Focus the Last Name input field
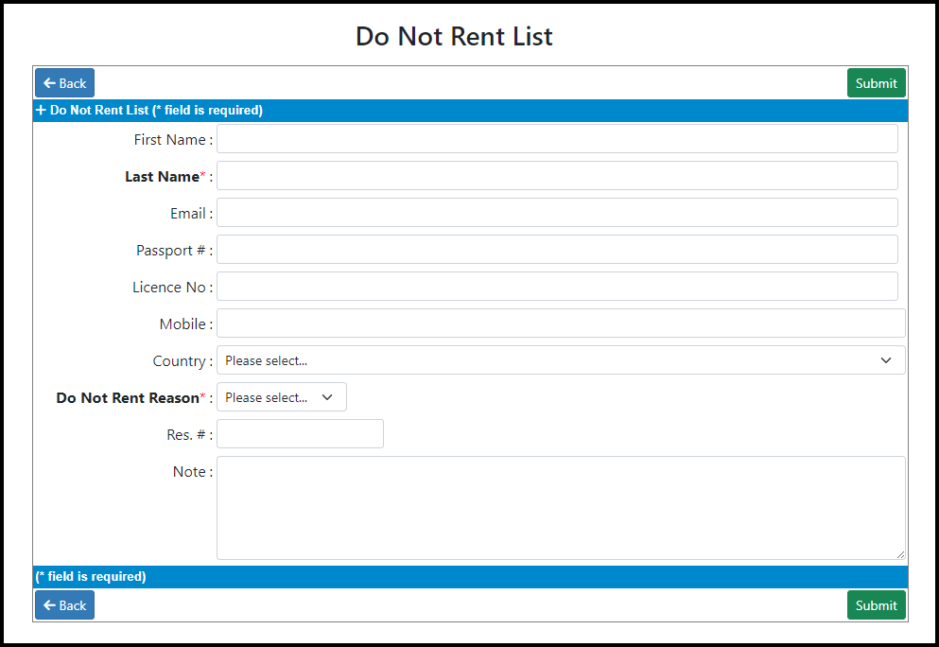Viewport: 939px width, 647px height. point(557,176)
